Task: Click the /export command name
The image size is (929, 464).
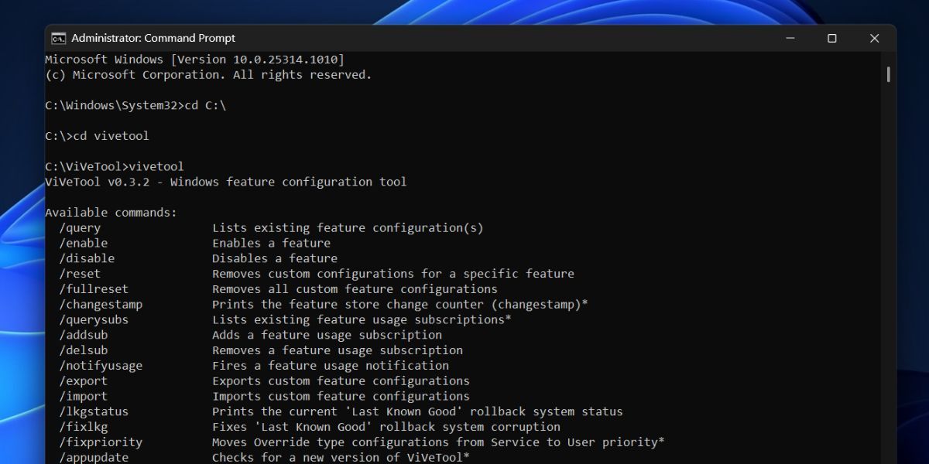Action: pyautogui.click(x=84, y=381)
